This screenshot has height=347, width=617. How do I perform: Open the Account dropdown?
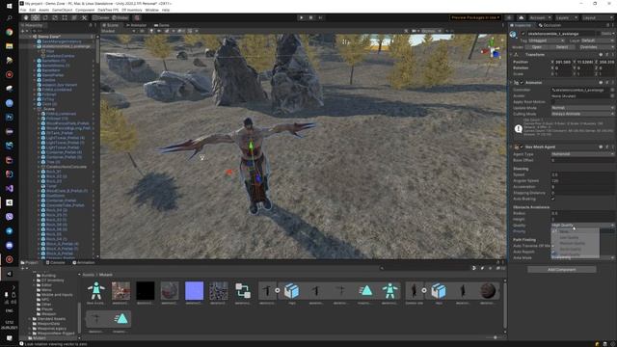[540, 17]
